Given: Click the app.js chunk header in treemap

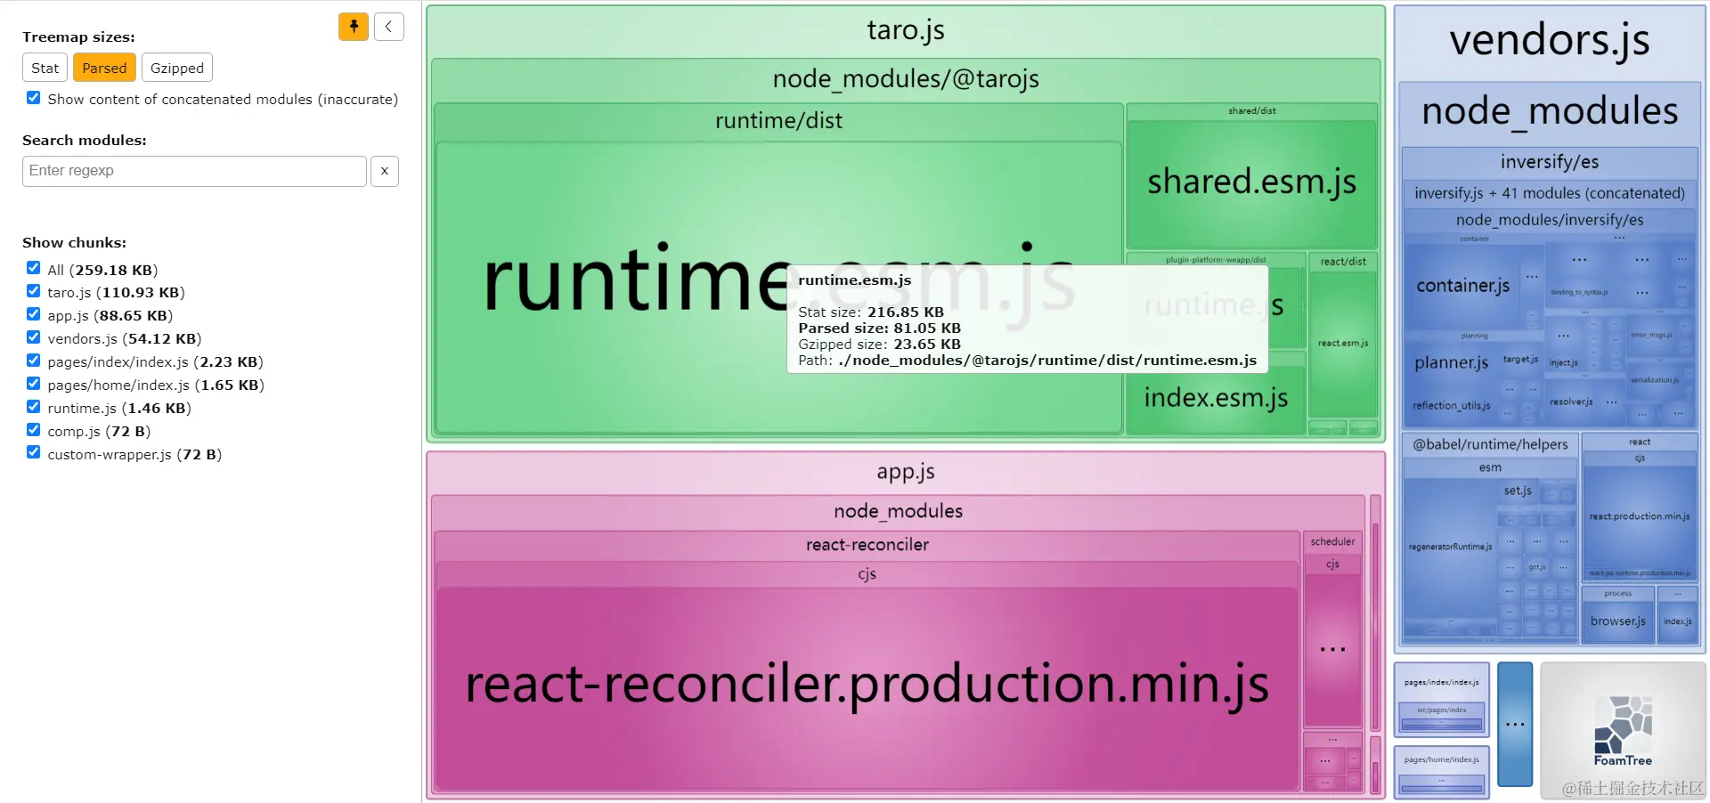Looking at the screenshot, I should [x=906, y=472].
